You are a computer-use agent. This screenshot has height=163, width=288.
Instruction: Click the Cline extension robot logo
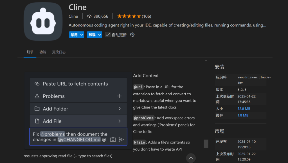(x=43, y=22)
